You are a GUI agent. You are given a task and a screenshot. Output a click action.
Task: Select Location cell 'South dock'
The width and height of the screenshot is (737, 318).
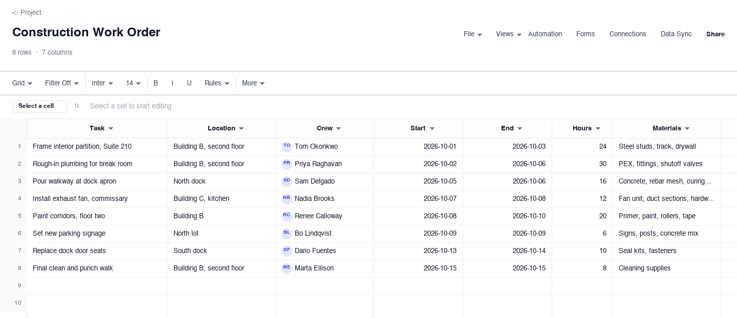tap(222, 252)
